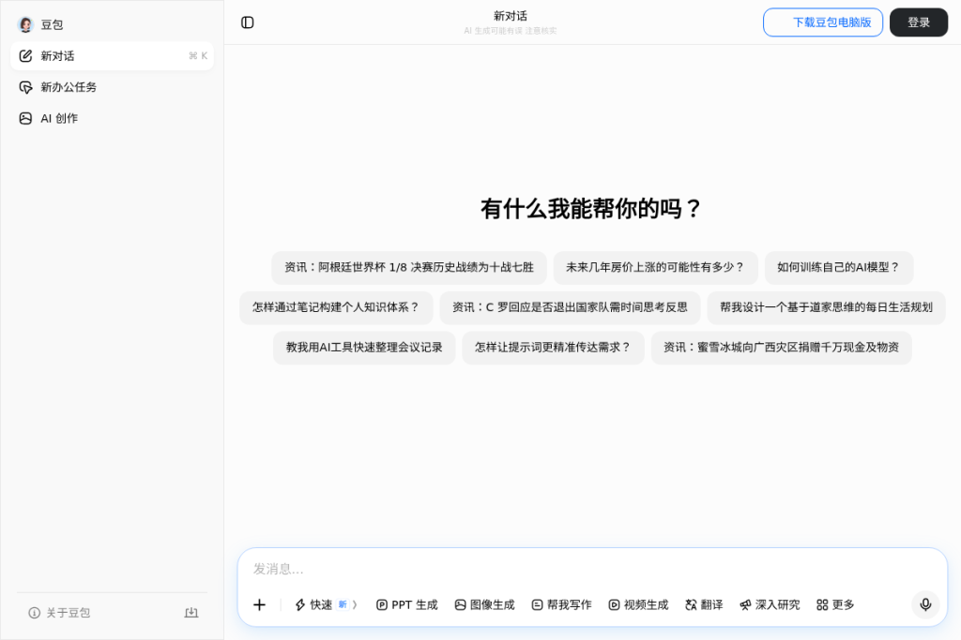Expand the 快速 mode chevron
Viewport: 961px width, 640px height.
pyautogui.click(x=355, y=604)
